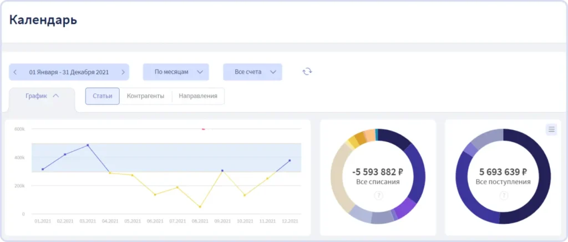Click help icon under Все списания
Screen dimensions: 568x242
coord(378,195)
